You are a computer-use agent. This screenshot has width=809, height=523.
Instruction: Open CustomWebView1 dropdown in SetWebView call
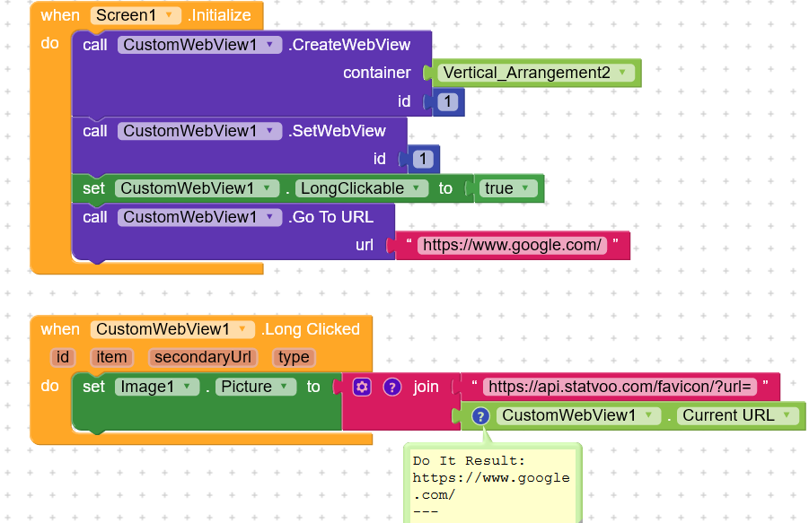pos(199,131)
